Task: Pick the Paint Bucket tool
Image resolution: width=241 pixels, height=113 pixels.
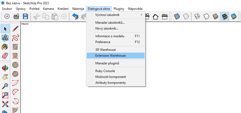Action: pos(5,47)
